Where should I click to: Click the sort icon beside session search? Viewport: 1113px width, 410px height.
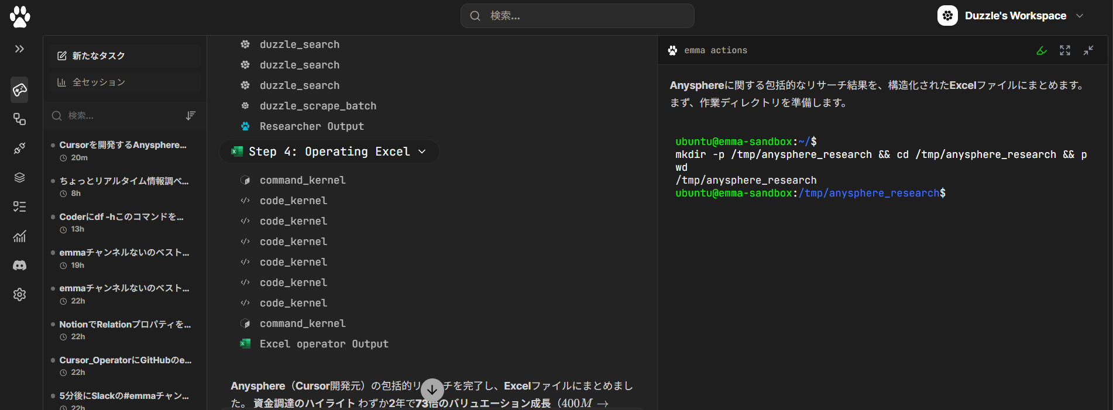[190, 116]
